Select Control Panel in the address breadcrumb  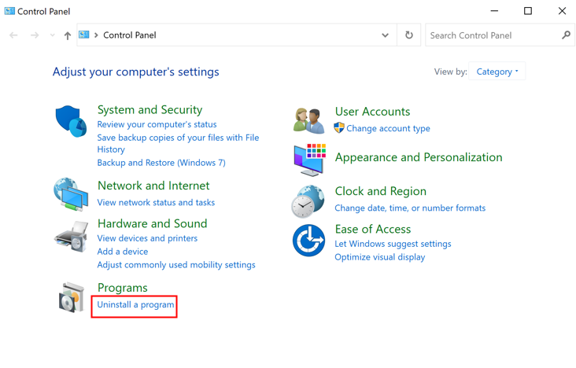coord(130,35)
